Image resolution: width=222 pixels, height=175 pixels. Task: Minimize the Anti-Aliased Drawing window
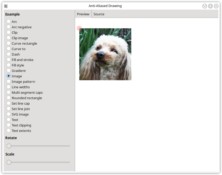pyautogui.click(x=205, y=6)
